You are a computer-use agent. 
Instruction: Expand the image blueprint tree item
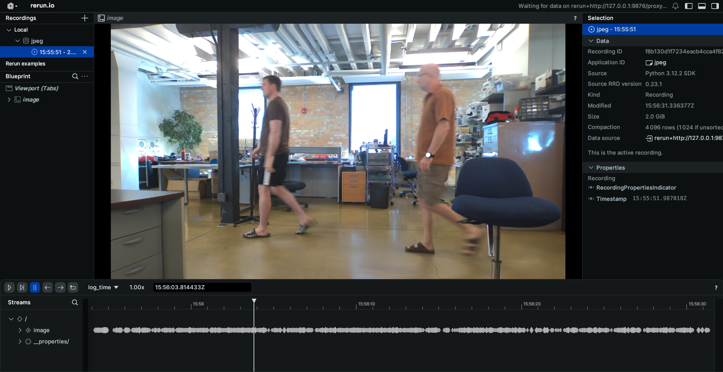tap(9, 100)
